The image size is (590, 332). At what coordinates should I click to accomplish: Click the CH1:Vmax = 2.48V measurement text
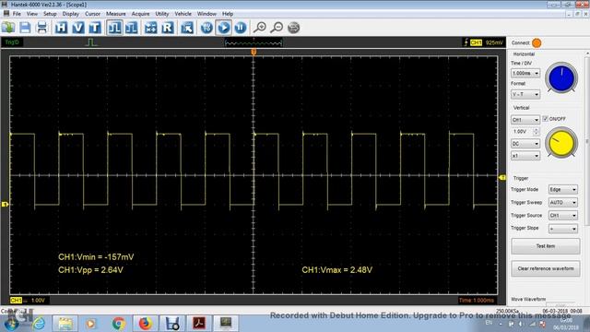337,270
